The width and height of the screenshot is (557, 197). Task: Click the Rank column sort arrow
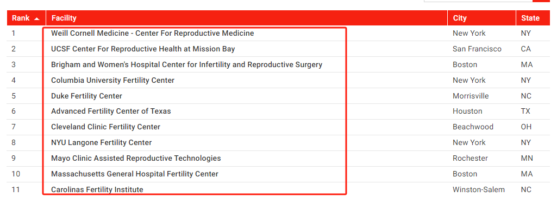coord(36,19)
